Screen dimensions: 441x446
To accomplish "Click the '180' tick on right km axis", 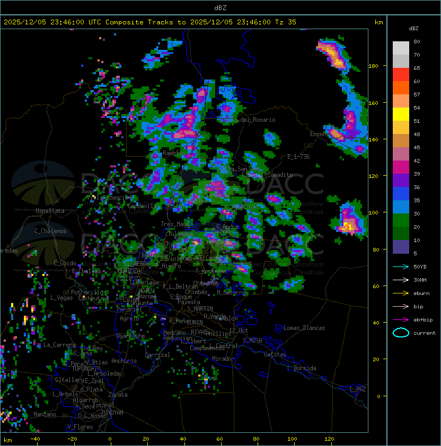I will click(373, 66).
